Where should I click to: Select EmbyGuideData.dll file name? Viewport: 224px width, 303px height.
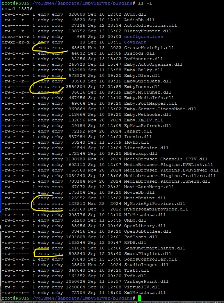pos(148,81)
